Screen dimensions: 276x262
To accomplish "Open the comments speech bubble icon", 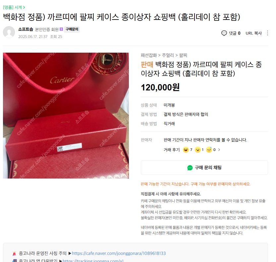I will click(224, 33).
